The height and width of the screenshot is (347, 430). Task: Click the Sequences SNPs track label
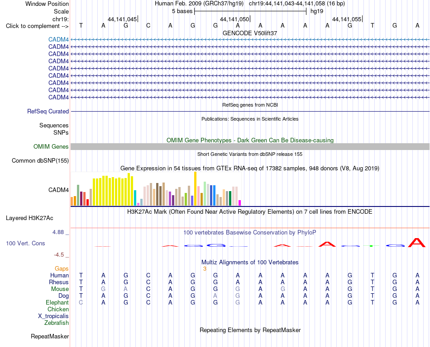[54, 129]
